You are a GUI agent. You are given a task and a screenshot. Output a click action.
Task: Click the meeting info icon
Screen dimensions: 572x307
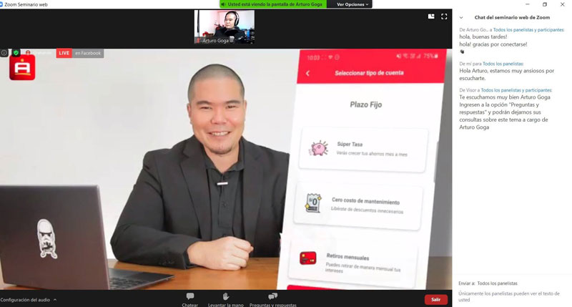[4, 53]
